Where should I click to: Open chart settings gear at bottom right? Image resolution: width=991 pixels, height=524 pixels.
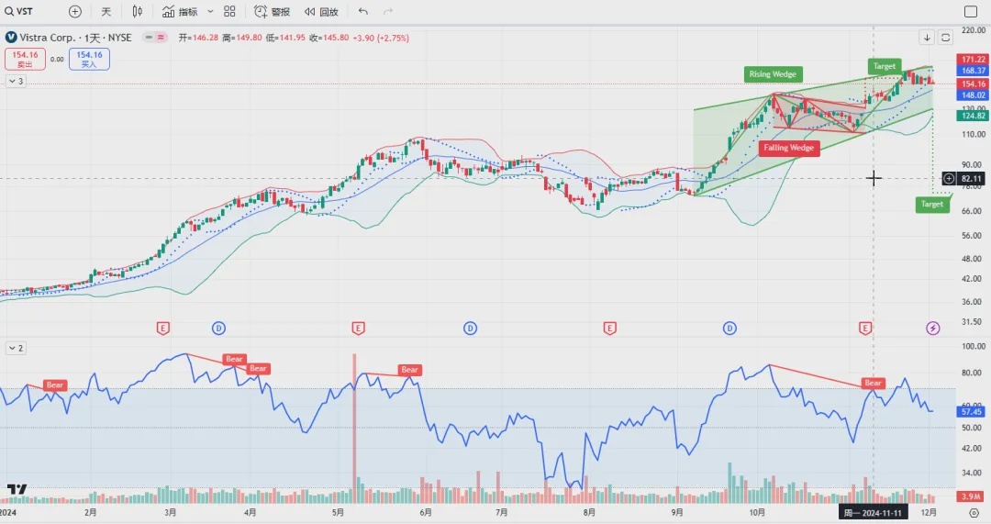click(x=974, y=513)
